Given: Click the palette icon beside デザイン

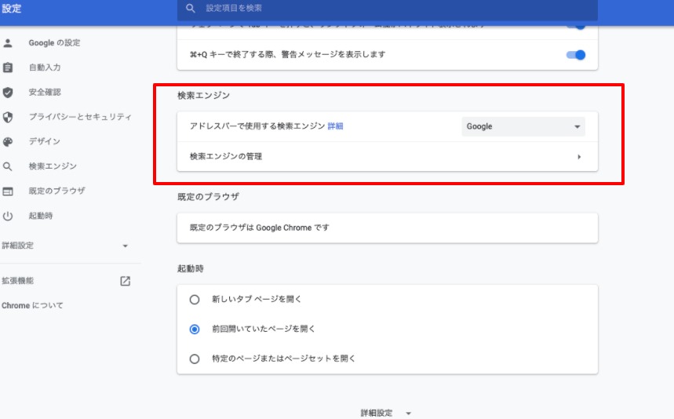Looking at the screenshot, I should (8, 142).
